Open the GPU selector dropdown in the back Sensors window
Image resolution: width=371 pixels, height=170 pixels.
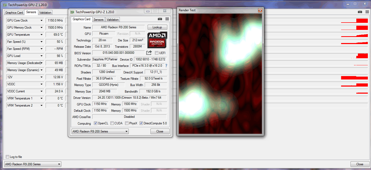[33, 164]
